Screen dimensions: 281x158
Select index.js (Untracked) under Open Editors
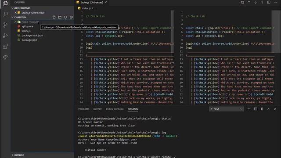point(33,13)
